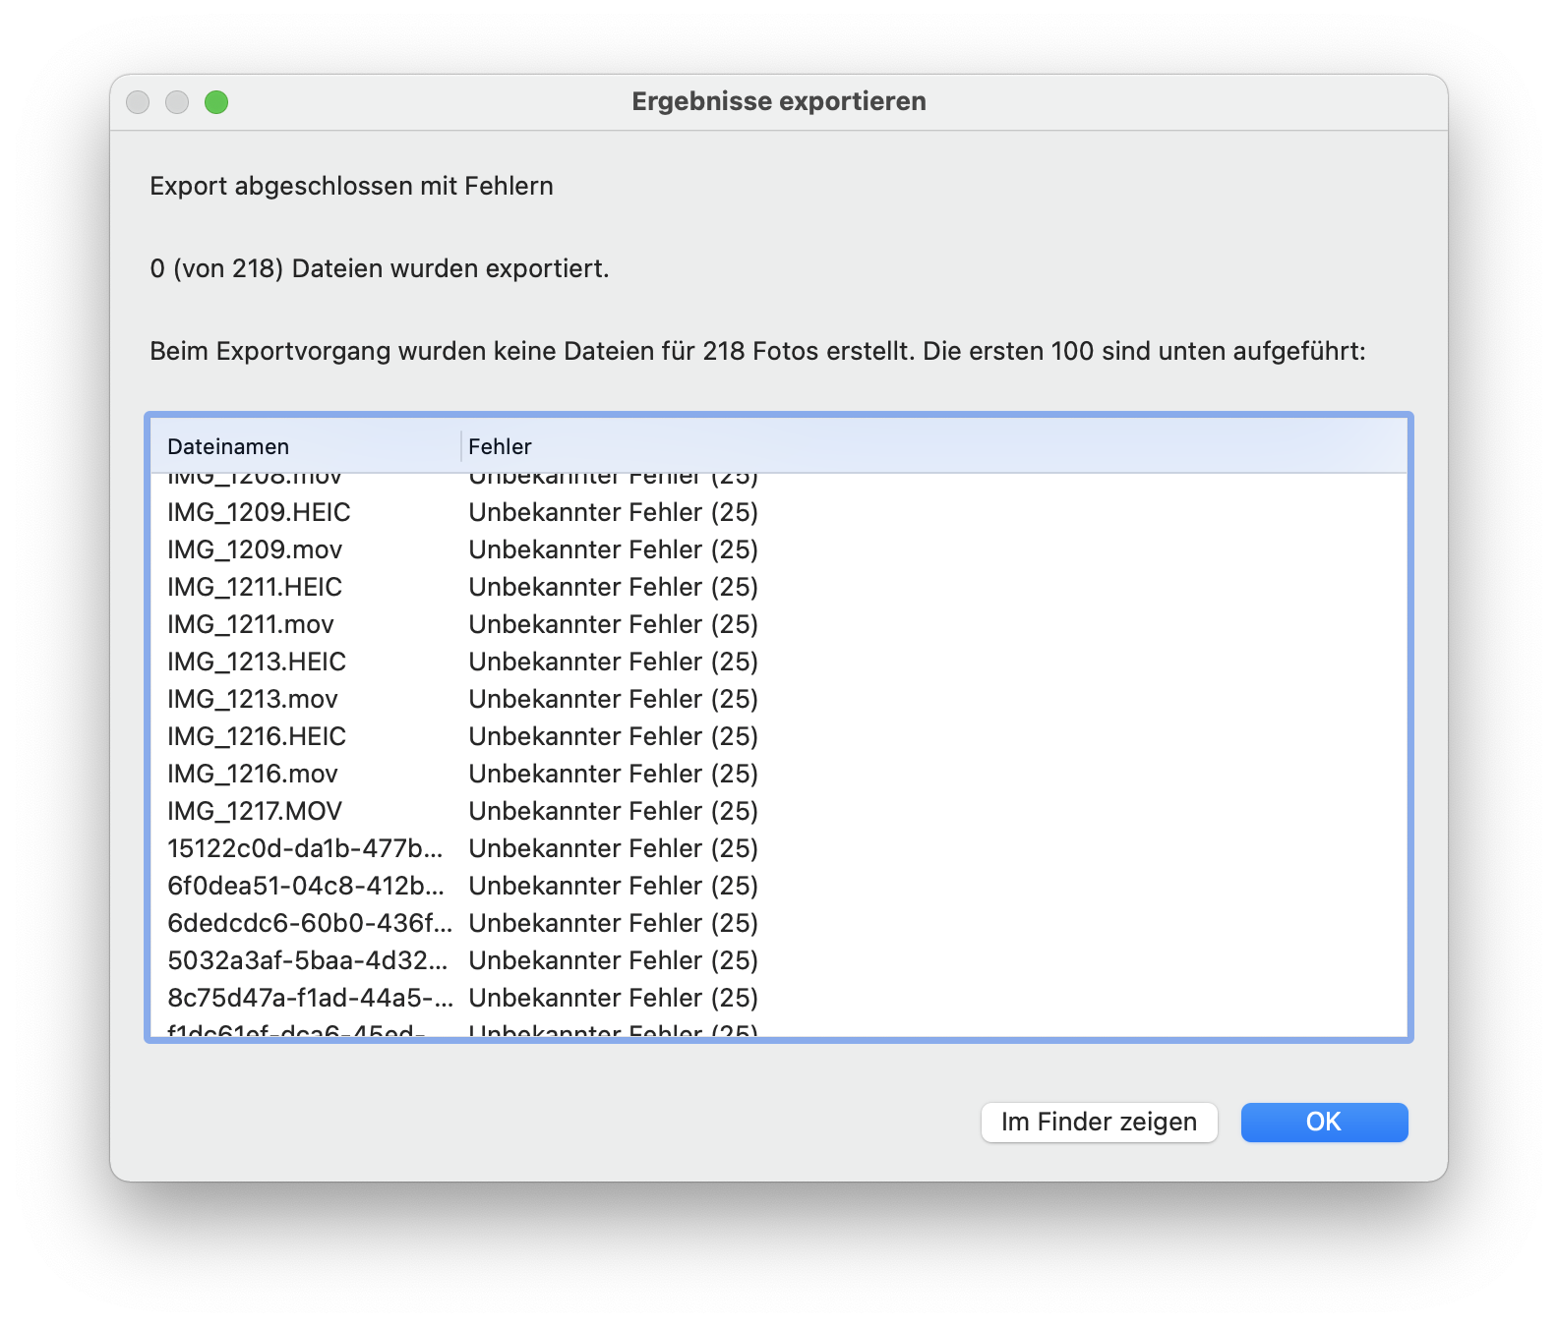Choose the IMG_1213.HEIC row
1558x1327 pixels.
click(257, 662)
